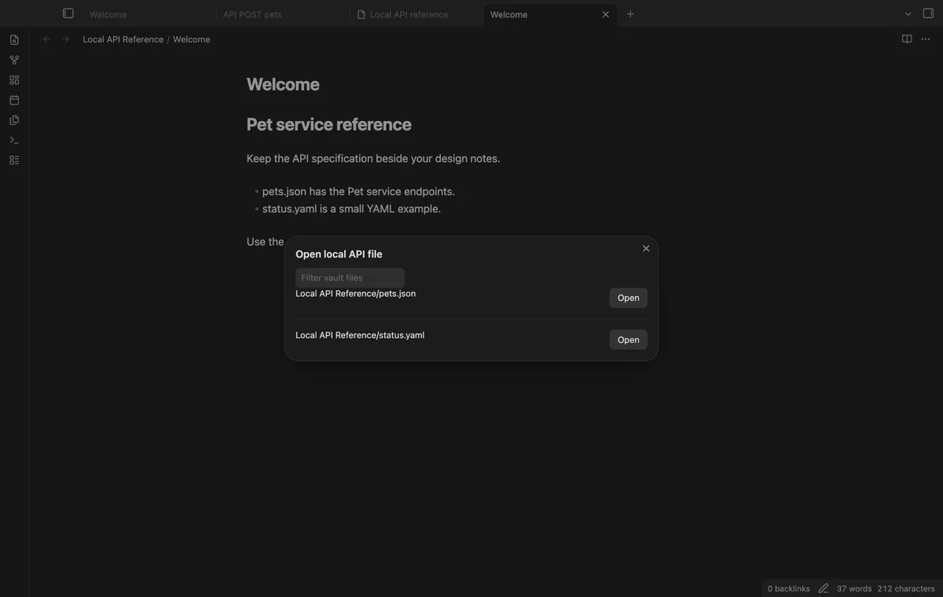
Task: Open pets.json with its Open button
Action: [x=628, y=298]
